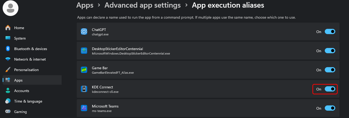This screenshot has height=118, width=349.
Task: Toggle off the Game Bar alias
Action: pyautogui.click(x=330, y=70)
